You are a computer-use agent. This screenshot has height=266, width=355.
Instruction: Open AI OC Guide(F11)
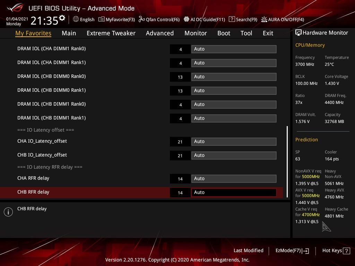click(x=208, y=19)
